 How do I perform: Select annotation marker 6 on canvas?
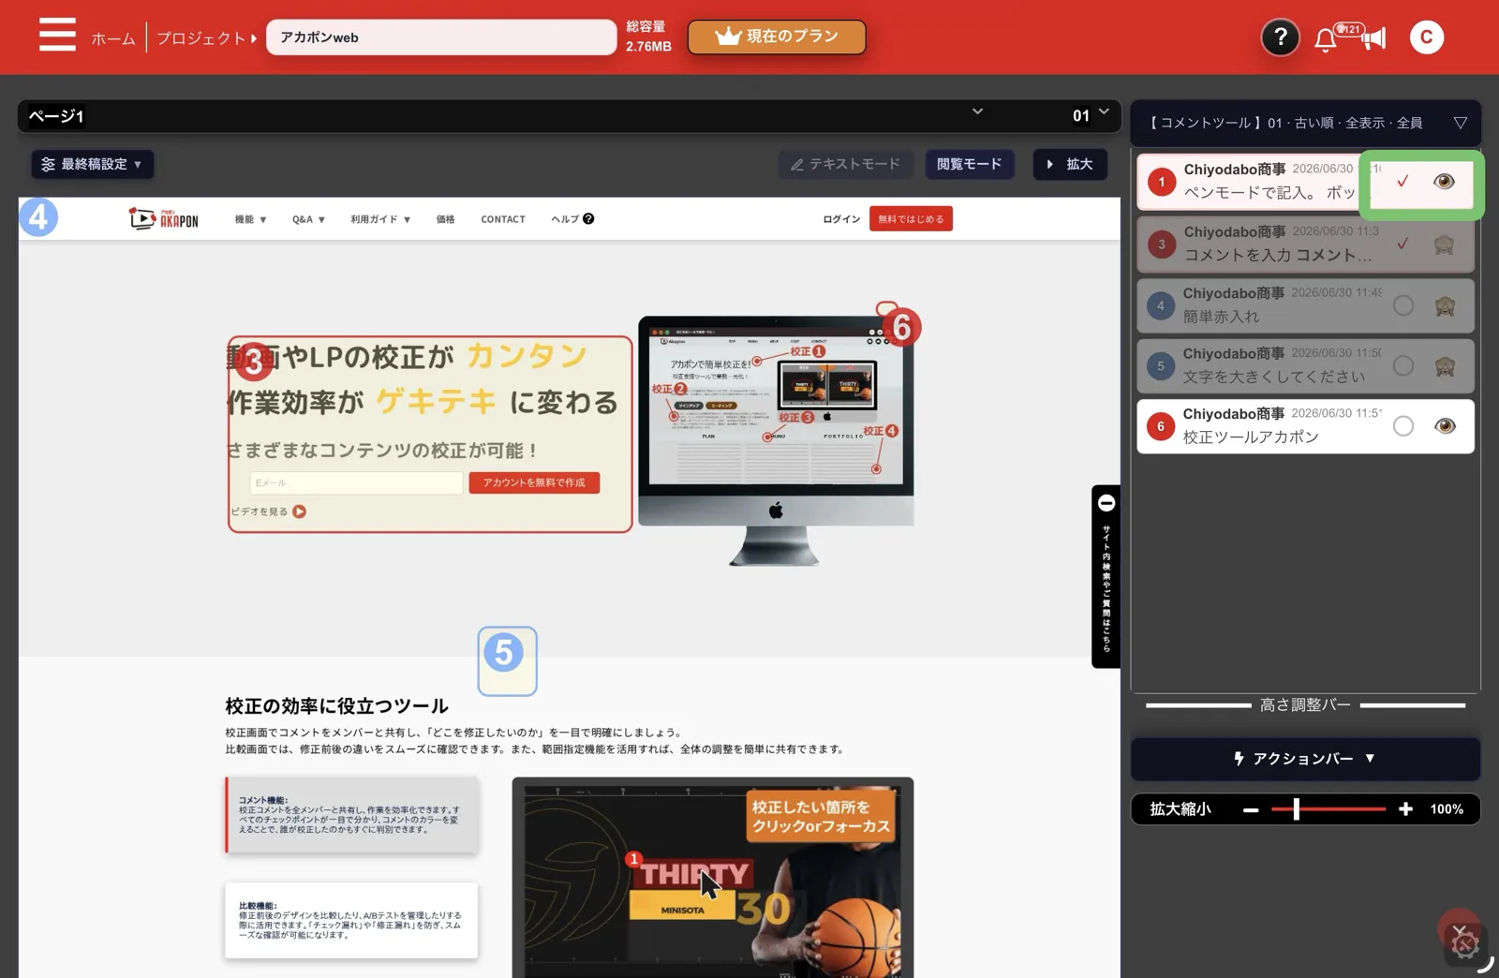(x=901, y=327)
